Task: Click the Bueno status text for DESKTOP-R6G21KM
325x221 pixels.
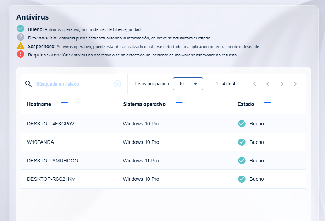Action: pyautogui.click(x=257, y=179)
